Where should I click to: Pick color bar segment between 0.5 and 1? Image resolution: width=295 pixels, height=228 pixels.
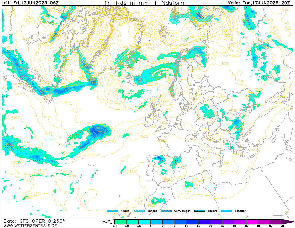pos(145,222)
